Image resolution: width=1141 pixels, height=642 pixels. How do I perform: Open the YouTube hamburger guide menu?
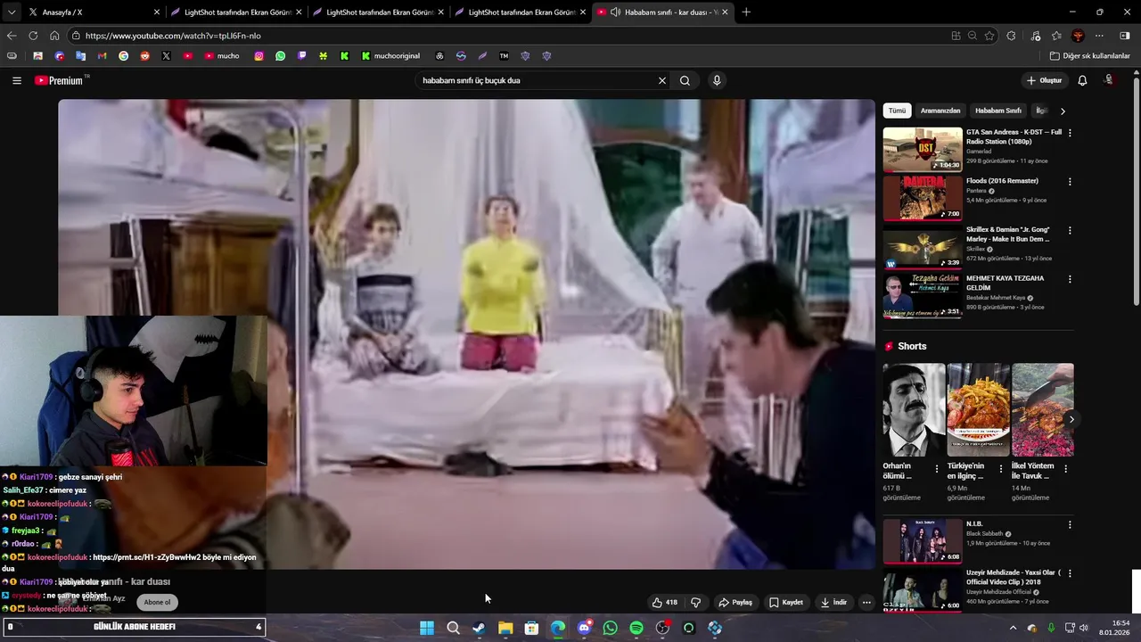pyautogui.click(x=16, y=80)
